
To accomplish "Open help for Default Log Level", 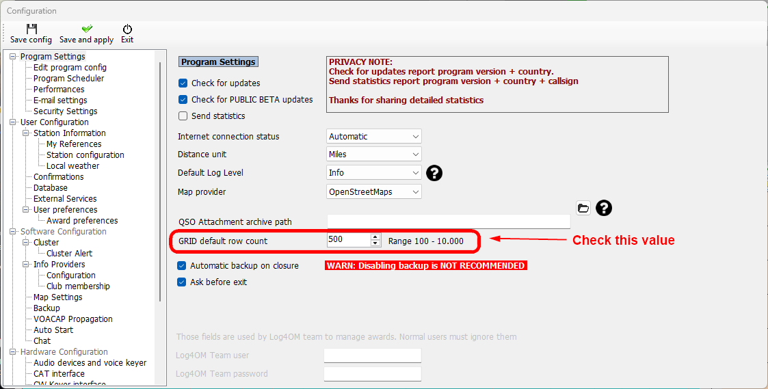I will click(x=434, y=172).
